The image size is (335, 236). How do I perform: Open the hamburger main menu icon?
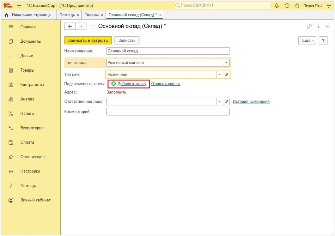click(19, 6)
